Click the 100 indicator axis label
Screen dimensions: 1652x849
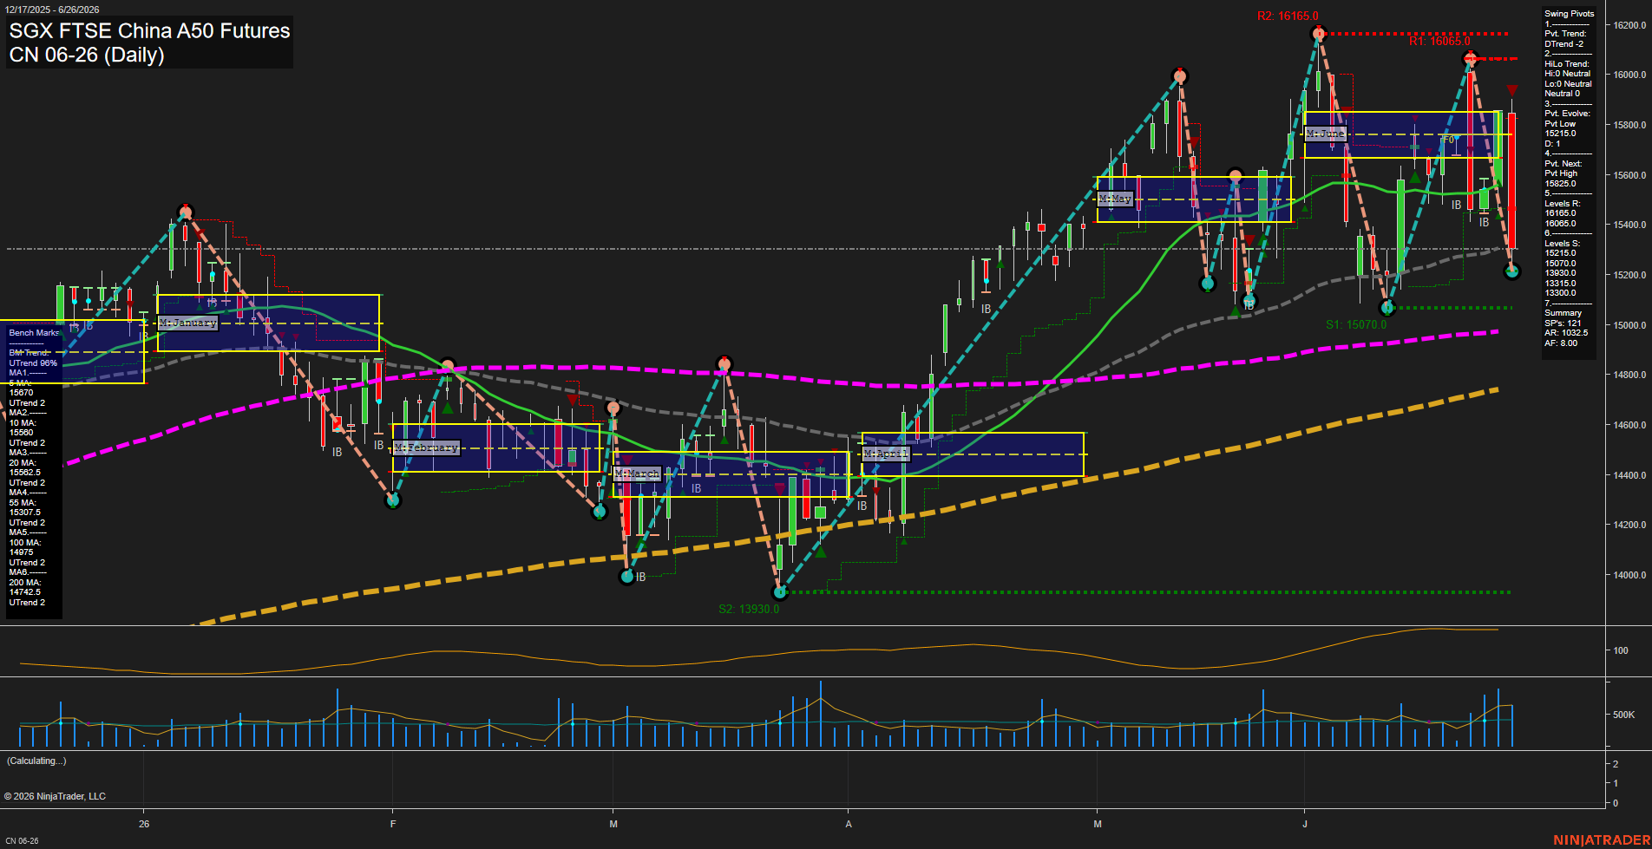(1621, 650)
